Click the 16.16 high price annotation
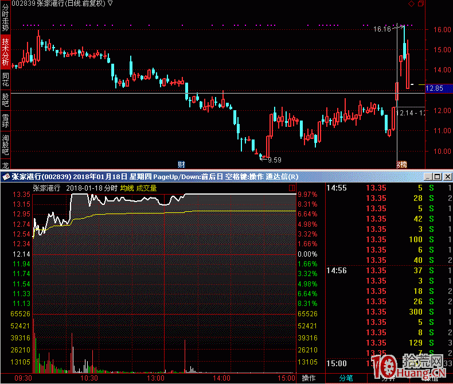This screenshot has height=384, width=453. 382,29
